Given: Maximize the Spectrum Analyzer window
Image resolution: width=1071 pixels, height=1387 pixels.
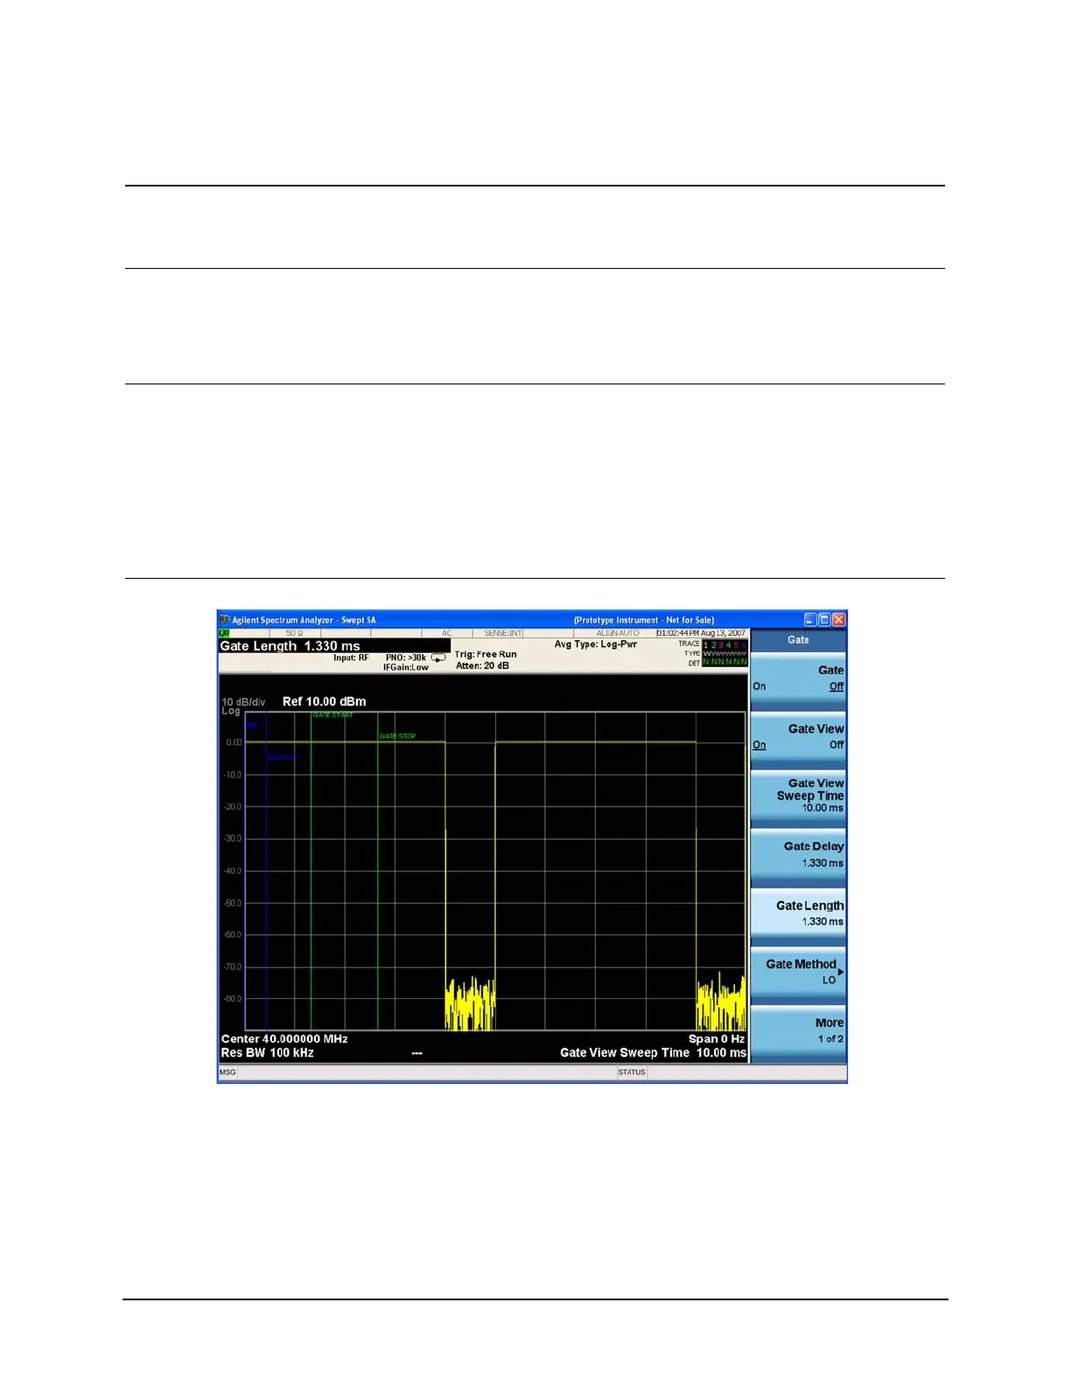Looking at the screenshot, I should [824, 620].
